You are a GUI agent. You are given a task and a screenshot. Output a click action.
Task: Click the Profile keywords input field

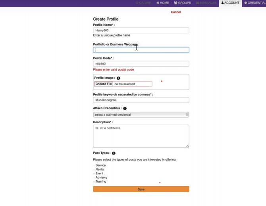141,100
